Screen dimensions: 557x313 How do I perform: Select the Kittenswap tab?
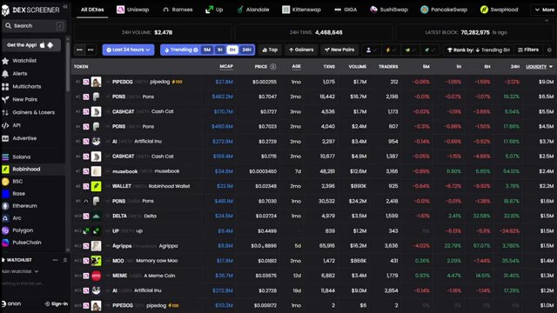301,10
